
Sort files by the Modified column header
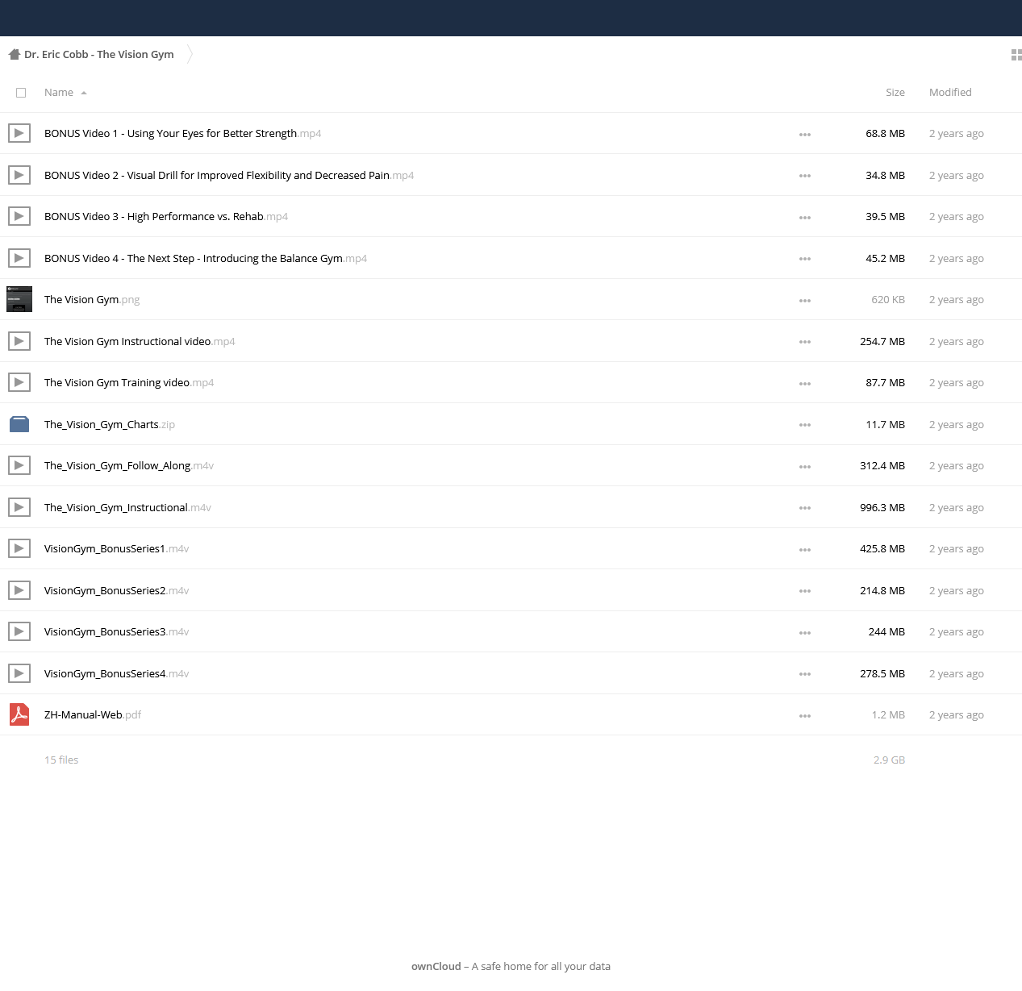point(950,93)
